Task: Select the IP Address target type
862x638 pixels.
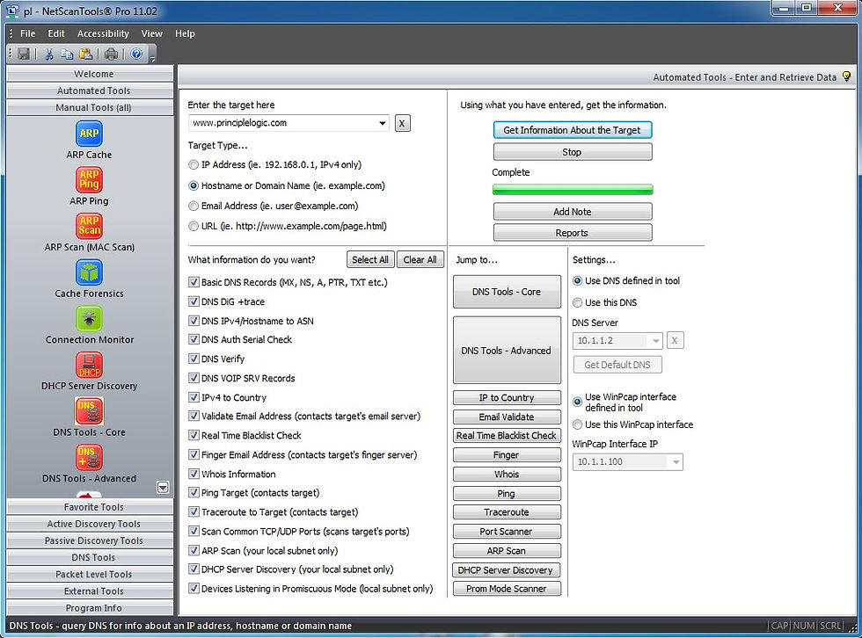Action: coord(194,164)
